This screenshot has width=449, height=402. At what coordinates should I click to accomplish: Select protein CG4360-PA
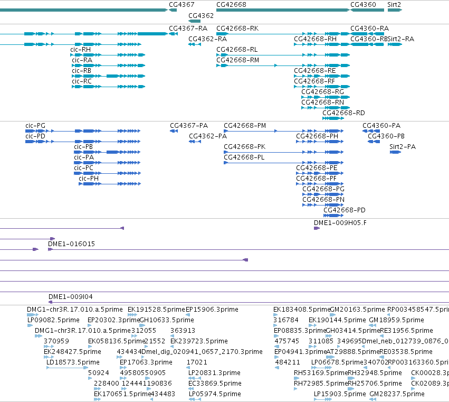point(381,126)
